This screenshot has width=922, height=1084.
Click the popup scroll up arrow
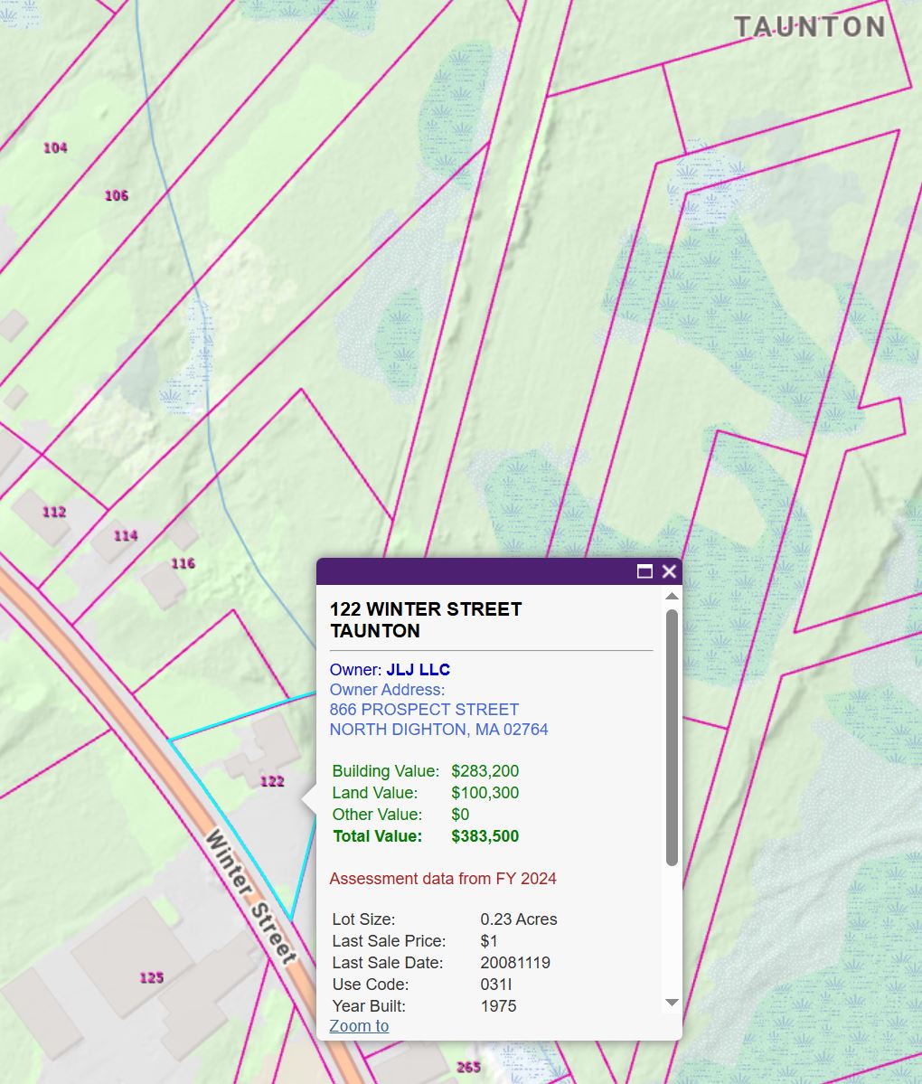click(672, 597)
